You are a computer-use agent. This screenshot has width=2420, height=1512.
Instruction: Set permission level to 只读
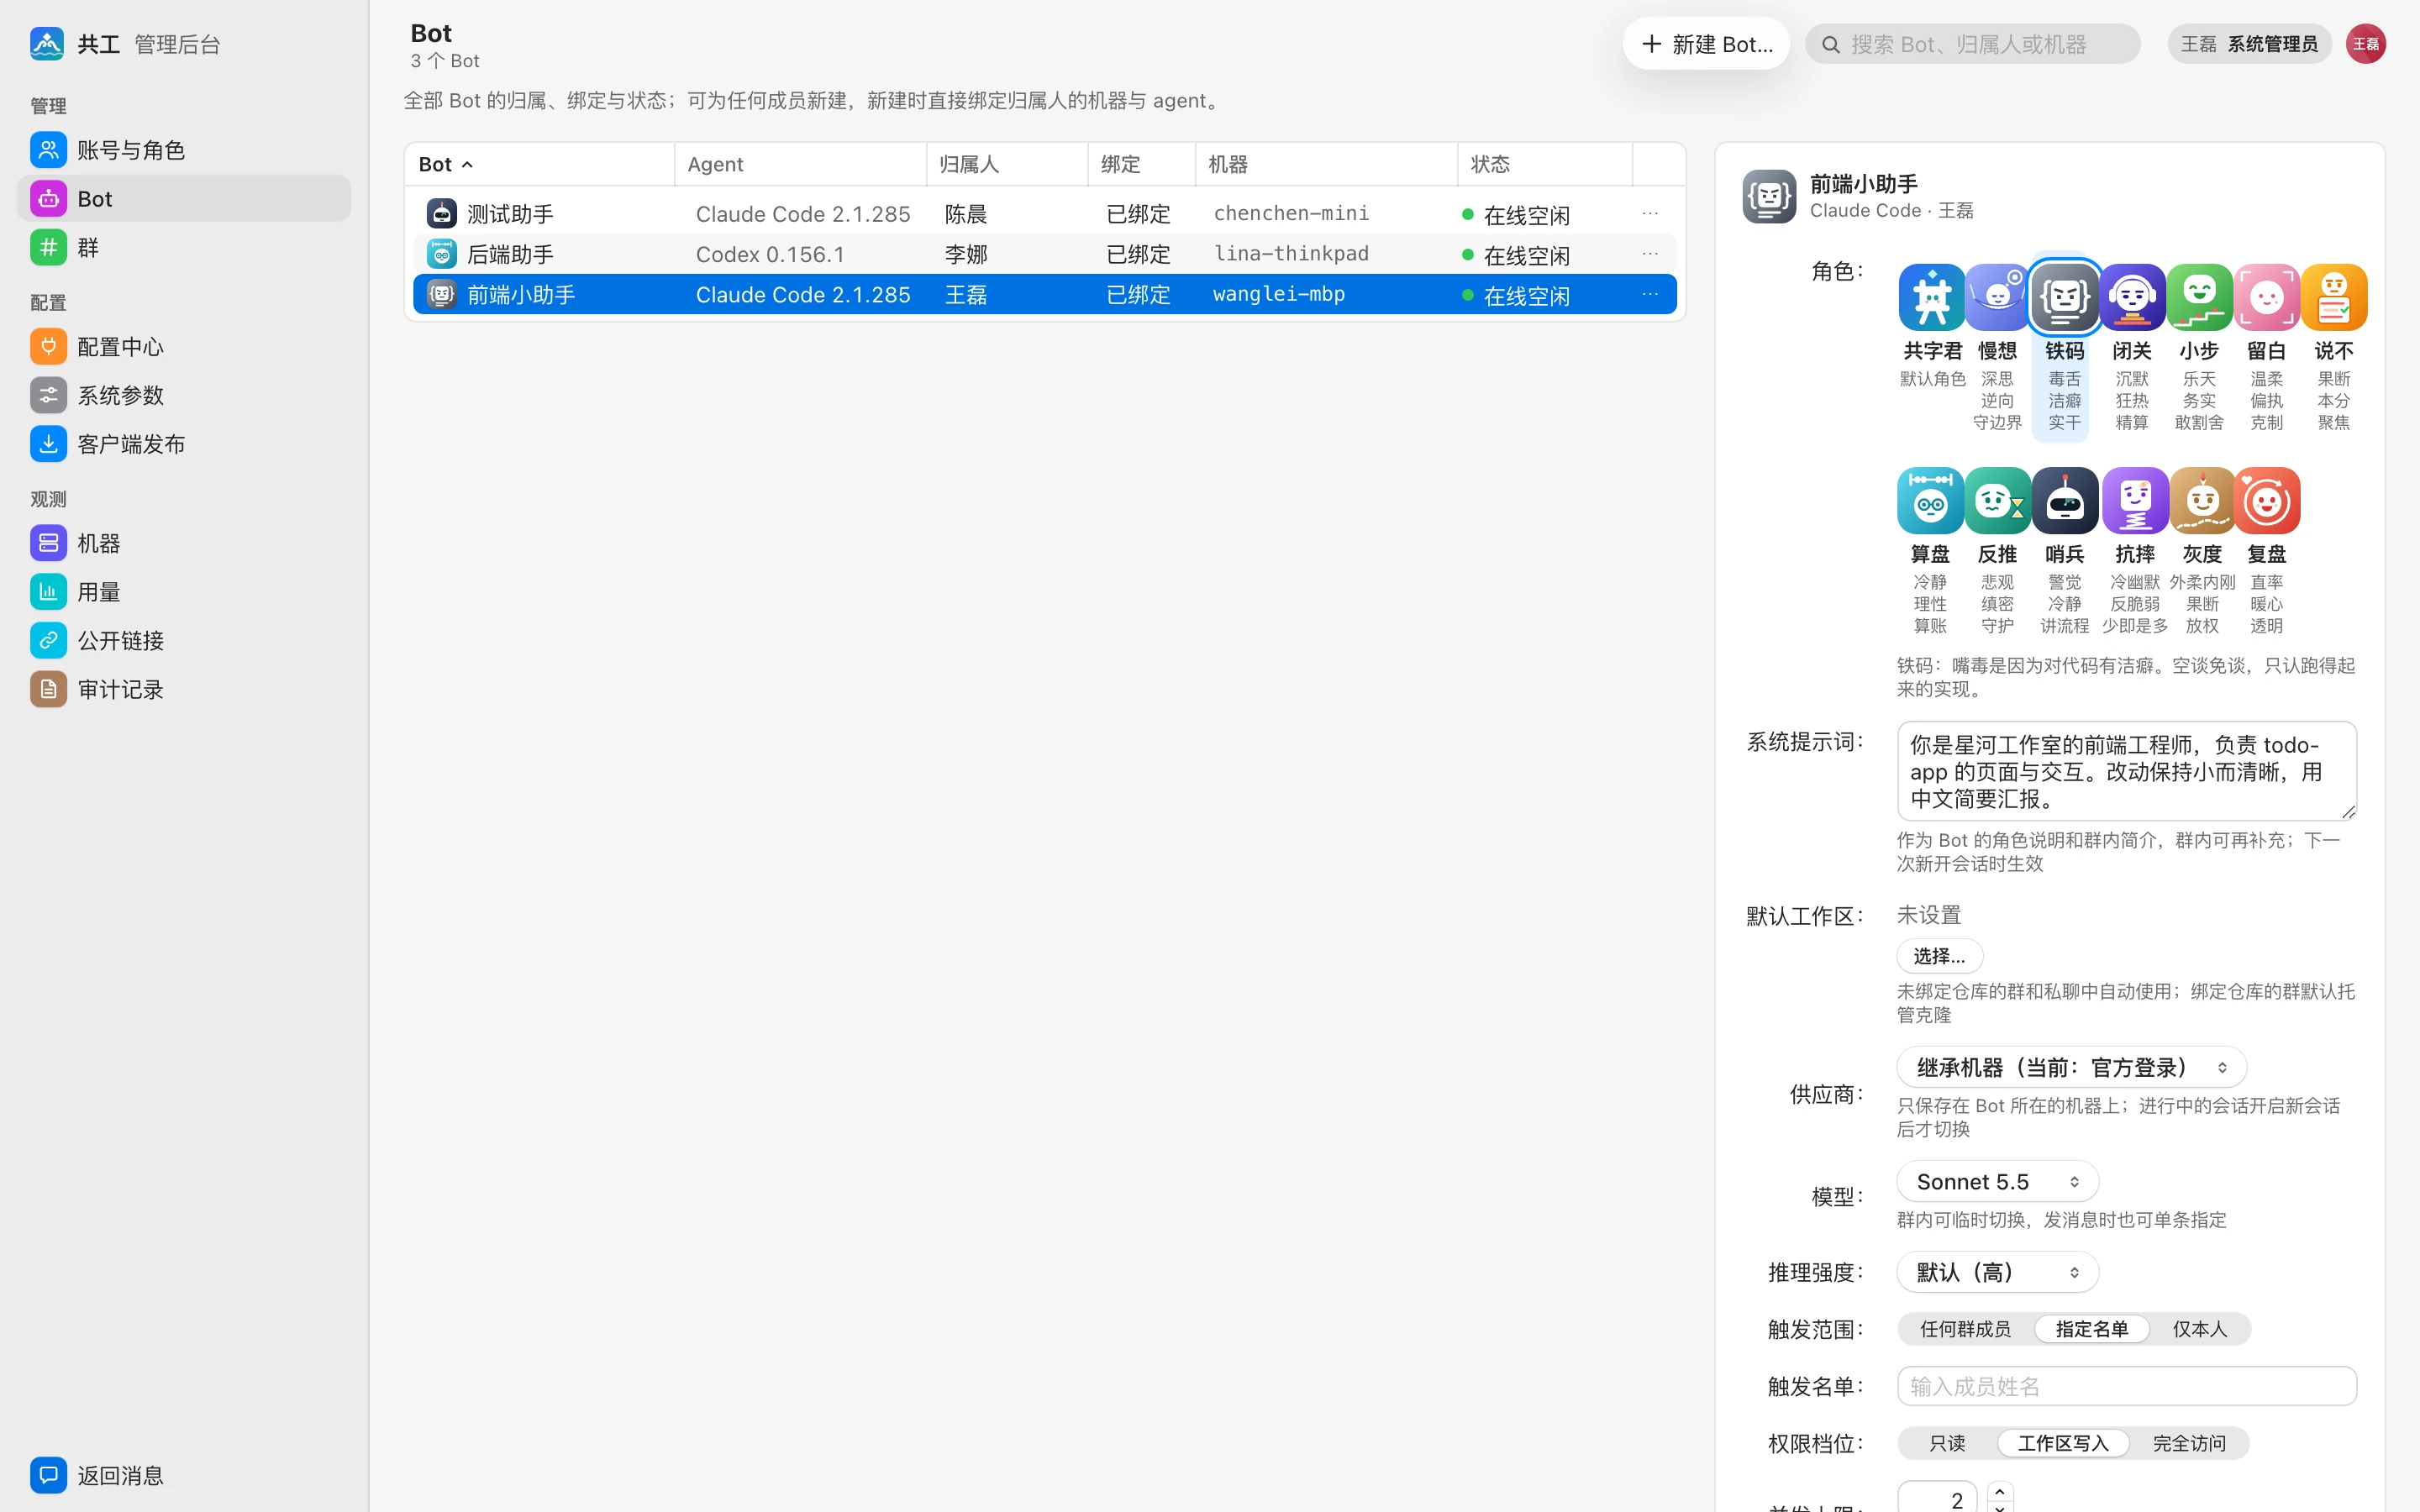point(1946,1443)
